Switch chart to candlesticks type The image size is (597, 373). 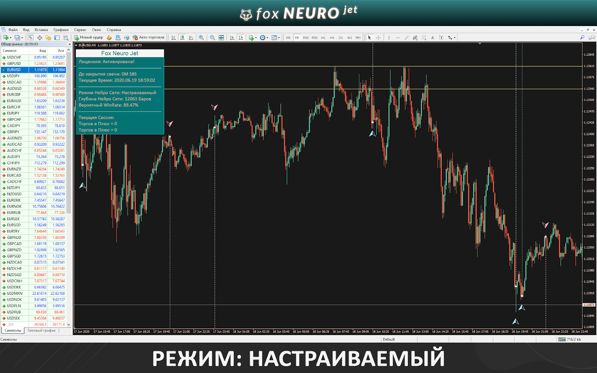pos(182,38)
